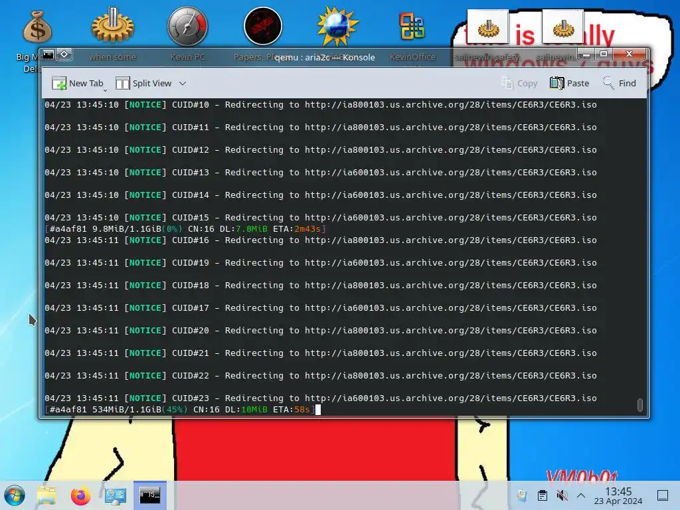Click the CUID#16 redirect log line
680x510 pixels.
pos(321,240)
